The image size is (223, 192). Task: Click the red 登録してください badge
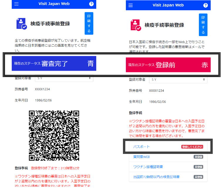coord(192,147)
